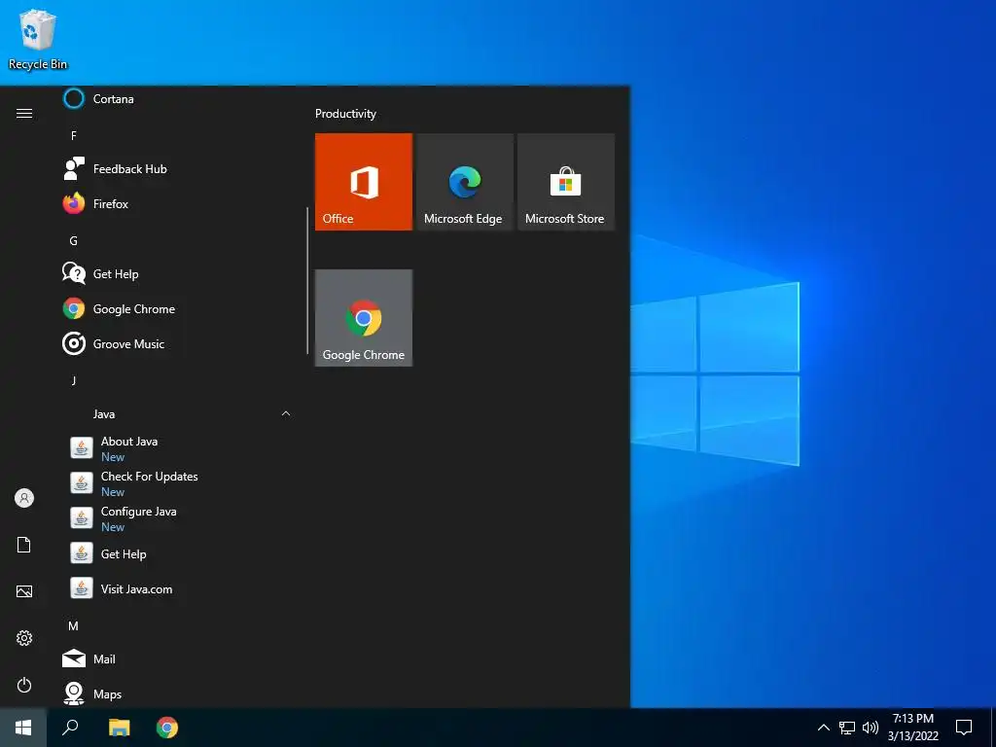996x747 pixels.
Task: Open the user account icon in Start sidebar
Action: click(24, 498)
